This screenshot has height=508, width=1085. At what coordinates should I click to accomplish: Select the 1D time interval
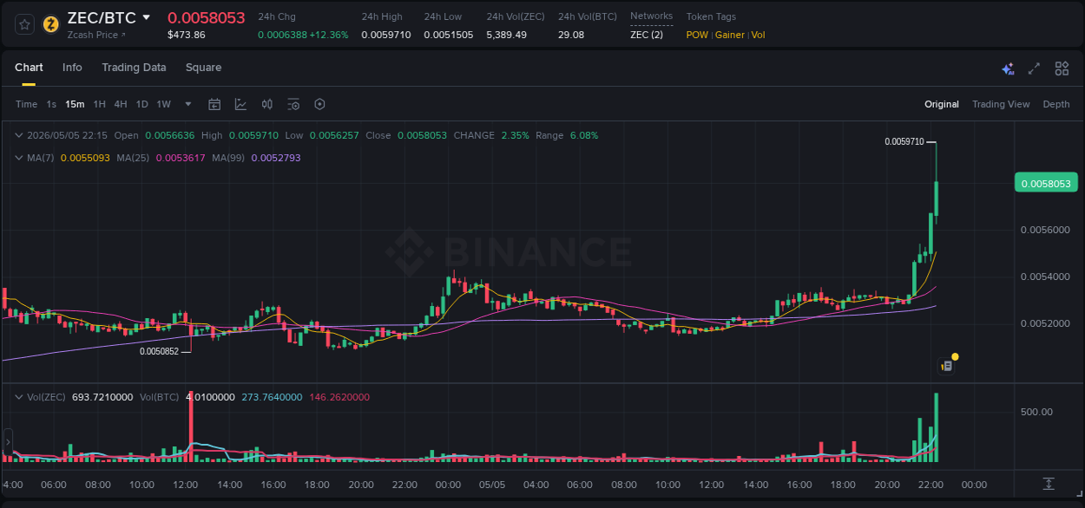(x=141, y=104)
